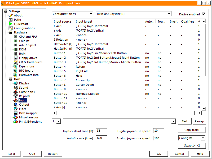This screenshot has width=212, height=159.
Task: Click the Quit button
Action: pyautogui.click(x=32, y=154)
